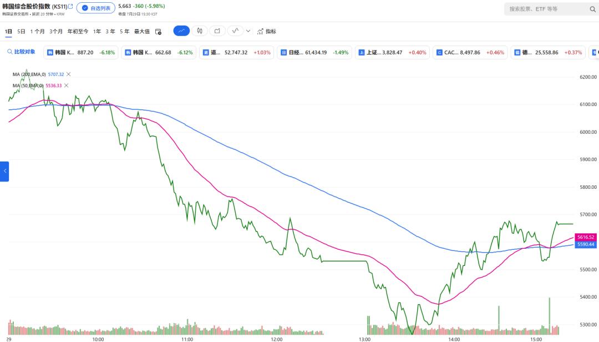Select the 1日 time range tab
Screen dimensions: 599x342
tap(8, 32)
